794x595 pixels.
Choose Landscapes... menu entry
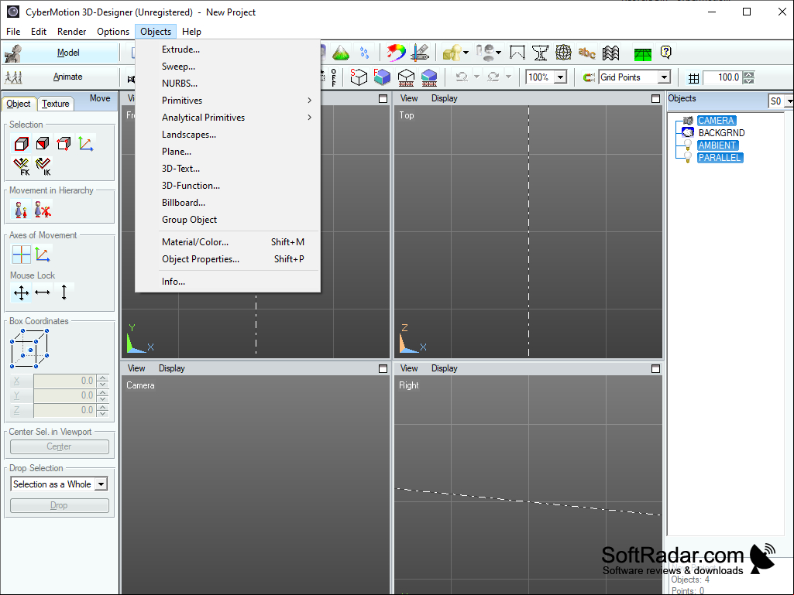click(228, 135)
